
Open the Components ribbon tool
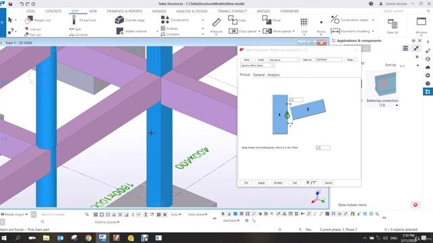[x=175, y=20]
